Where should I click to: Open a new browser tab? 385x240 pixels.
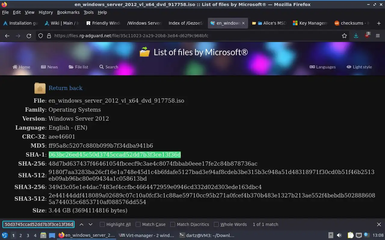pyautogui.click(x=379, y=23)
